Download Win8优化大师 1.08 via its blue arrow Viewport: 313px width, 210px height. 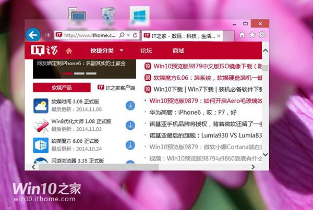point(130,125)
